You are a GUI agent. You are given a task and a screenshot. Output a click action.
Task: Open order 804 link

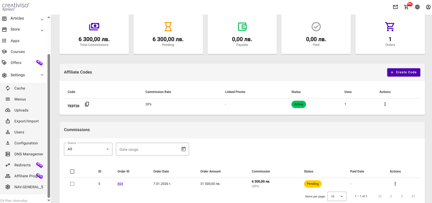(120, 184)
